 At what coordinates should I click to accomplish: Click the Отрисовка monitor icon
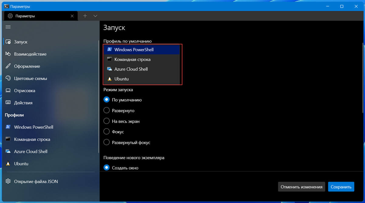coord(8,90)
